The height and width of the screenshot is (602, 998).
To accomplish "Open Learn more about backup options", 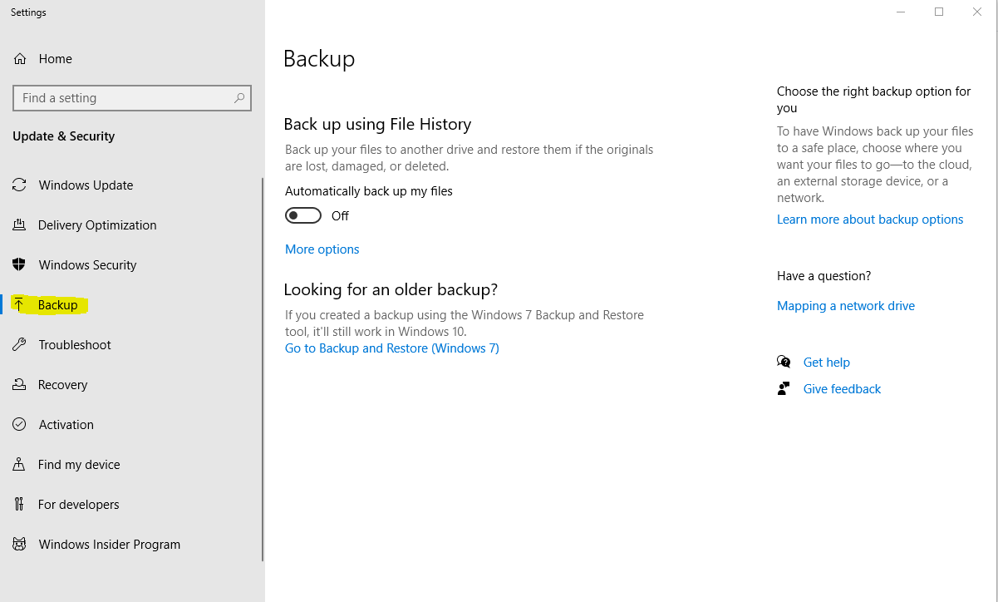I will 870,220.
